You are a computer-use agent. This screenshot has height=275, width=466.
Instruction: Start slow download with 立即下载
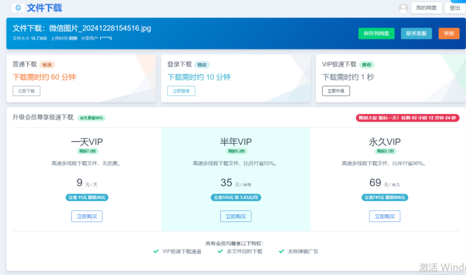(x=26, y=91)
